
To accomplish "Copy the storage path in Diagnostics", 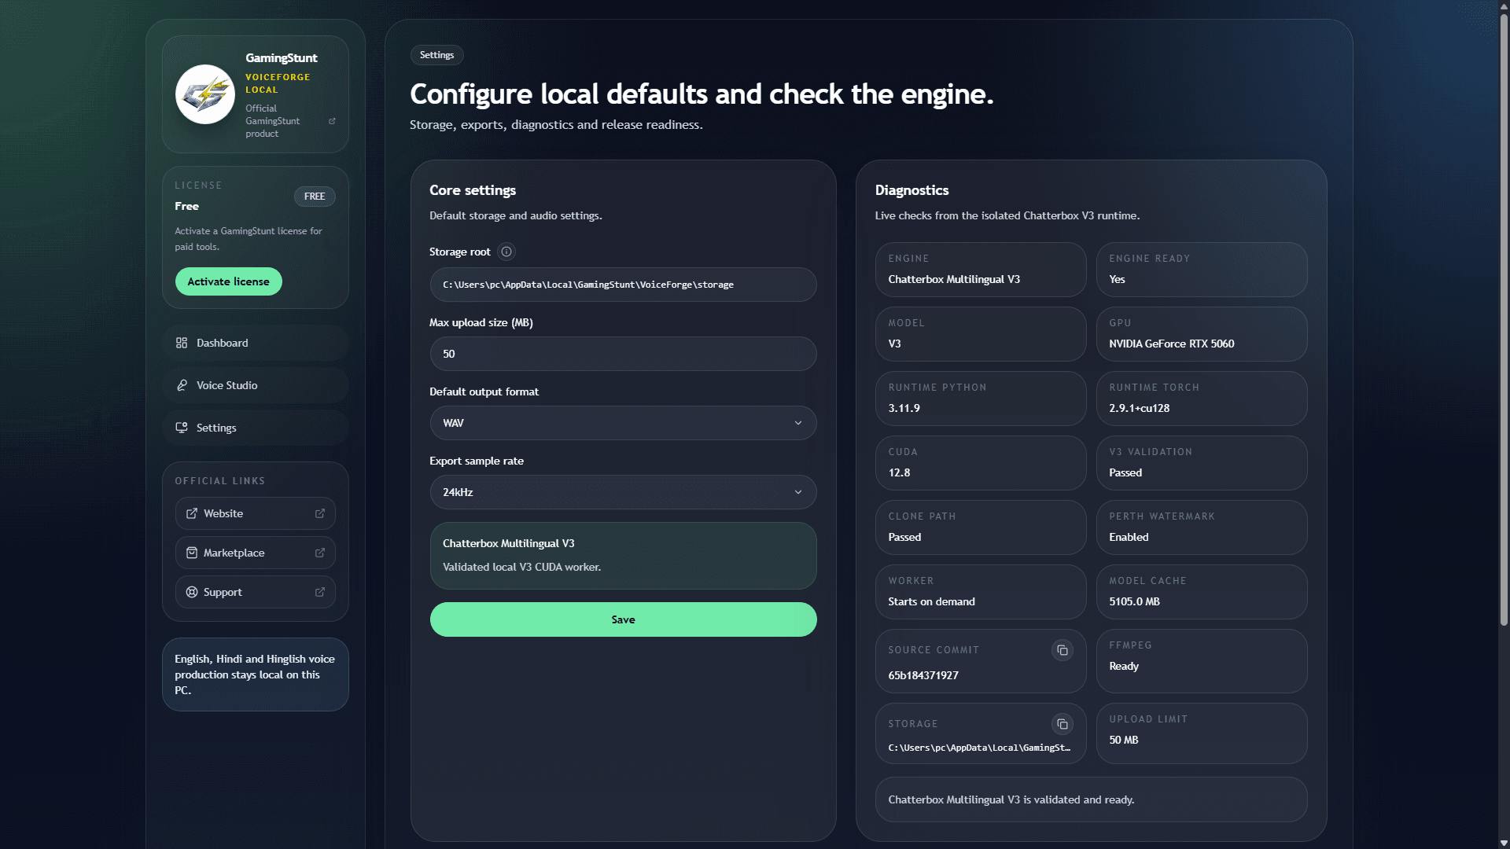I will tap(1062, 724).
